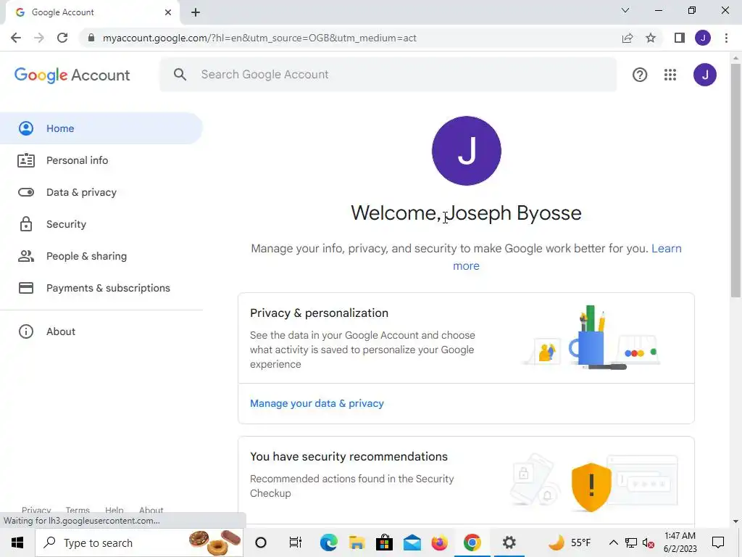Open Settings gear from the taskbar
This screenshot has height=557, width=742.
(509, 542)
